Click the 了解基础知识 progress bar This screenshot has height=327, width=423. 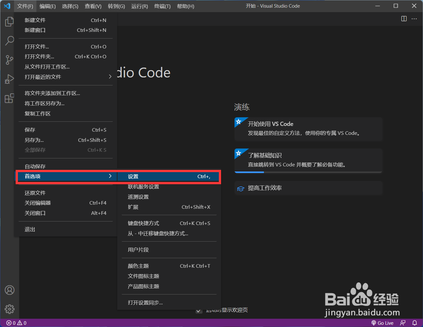(x=308, y=172)
